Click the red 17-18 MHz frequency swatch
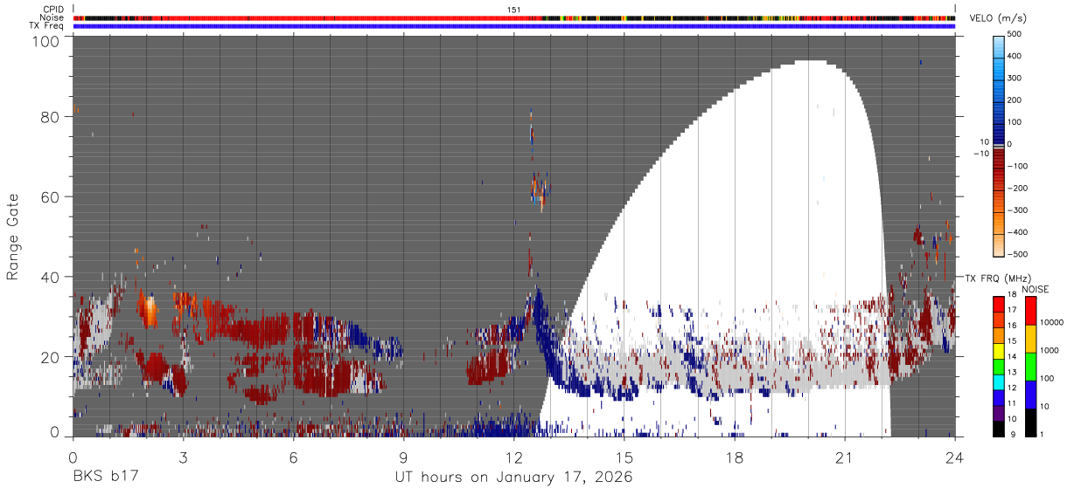The height and width of the screenshot is (495, 1074). [x=999, y=304]
